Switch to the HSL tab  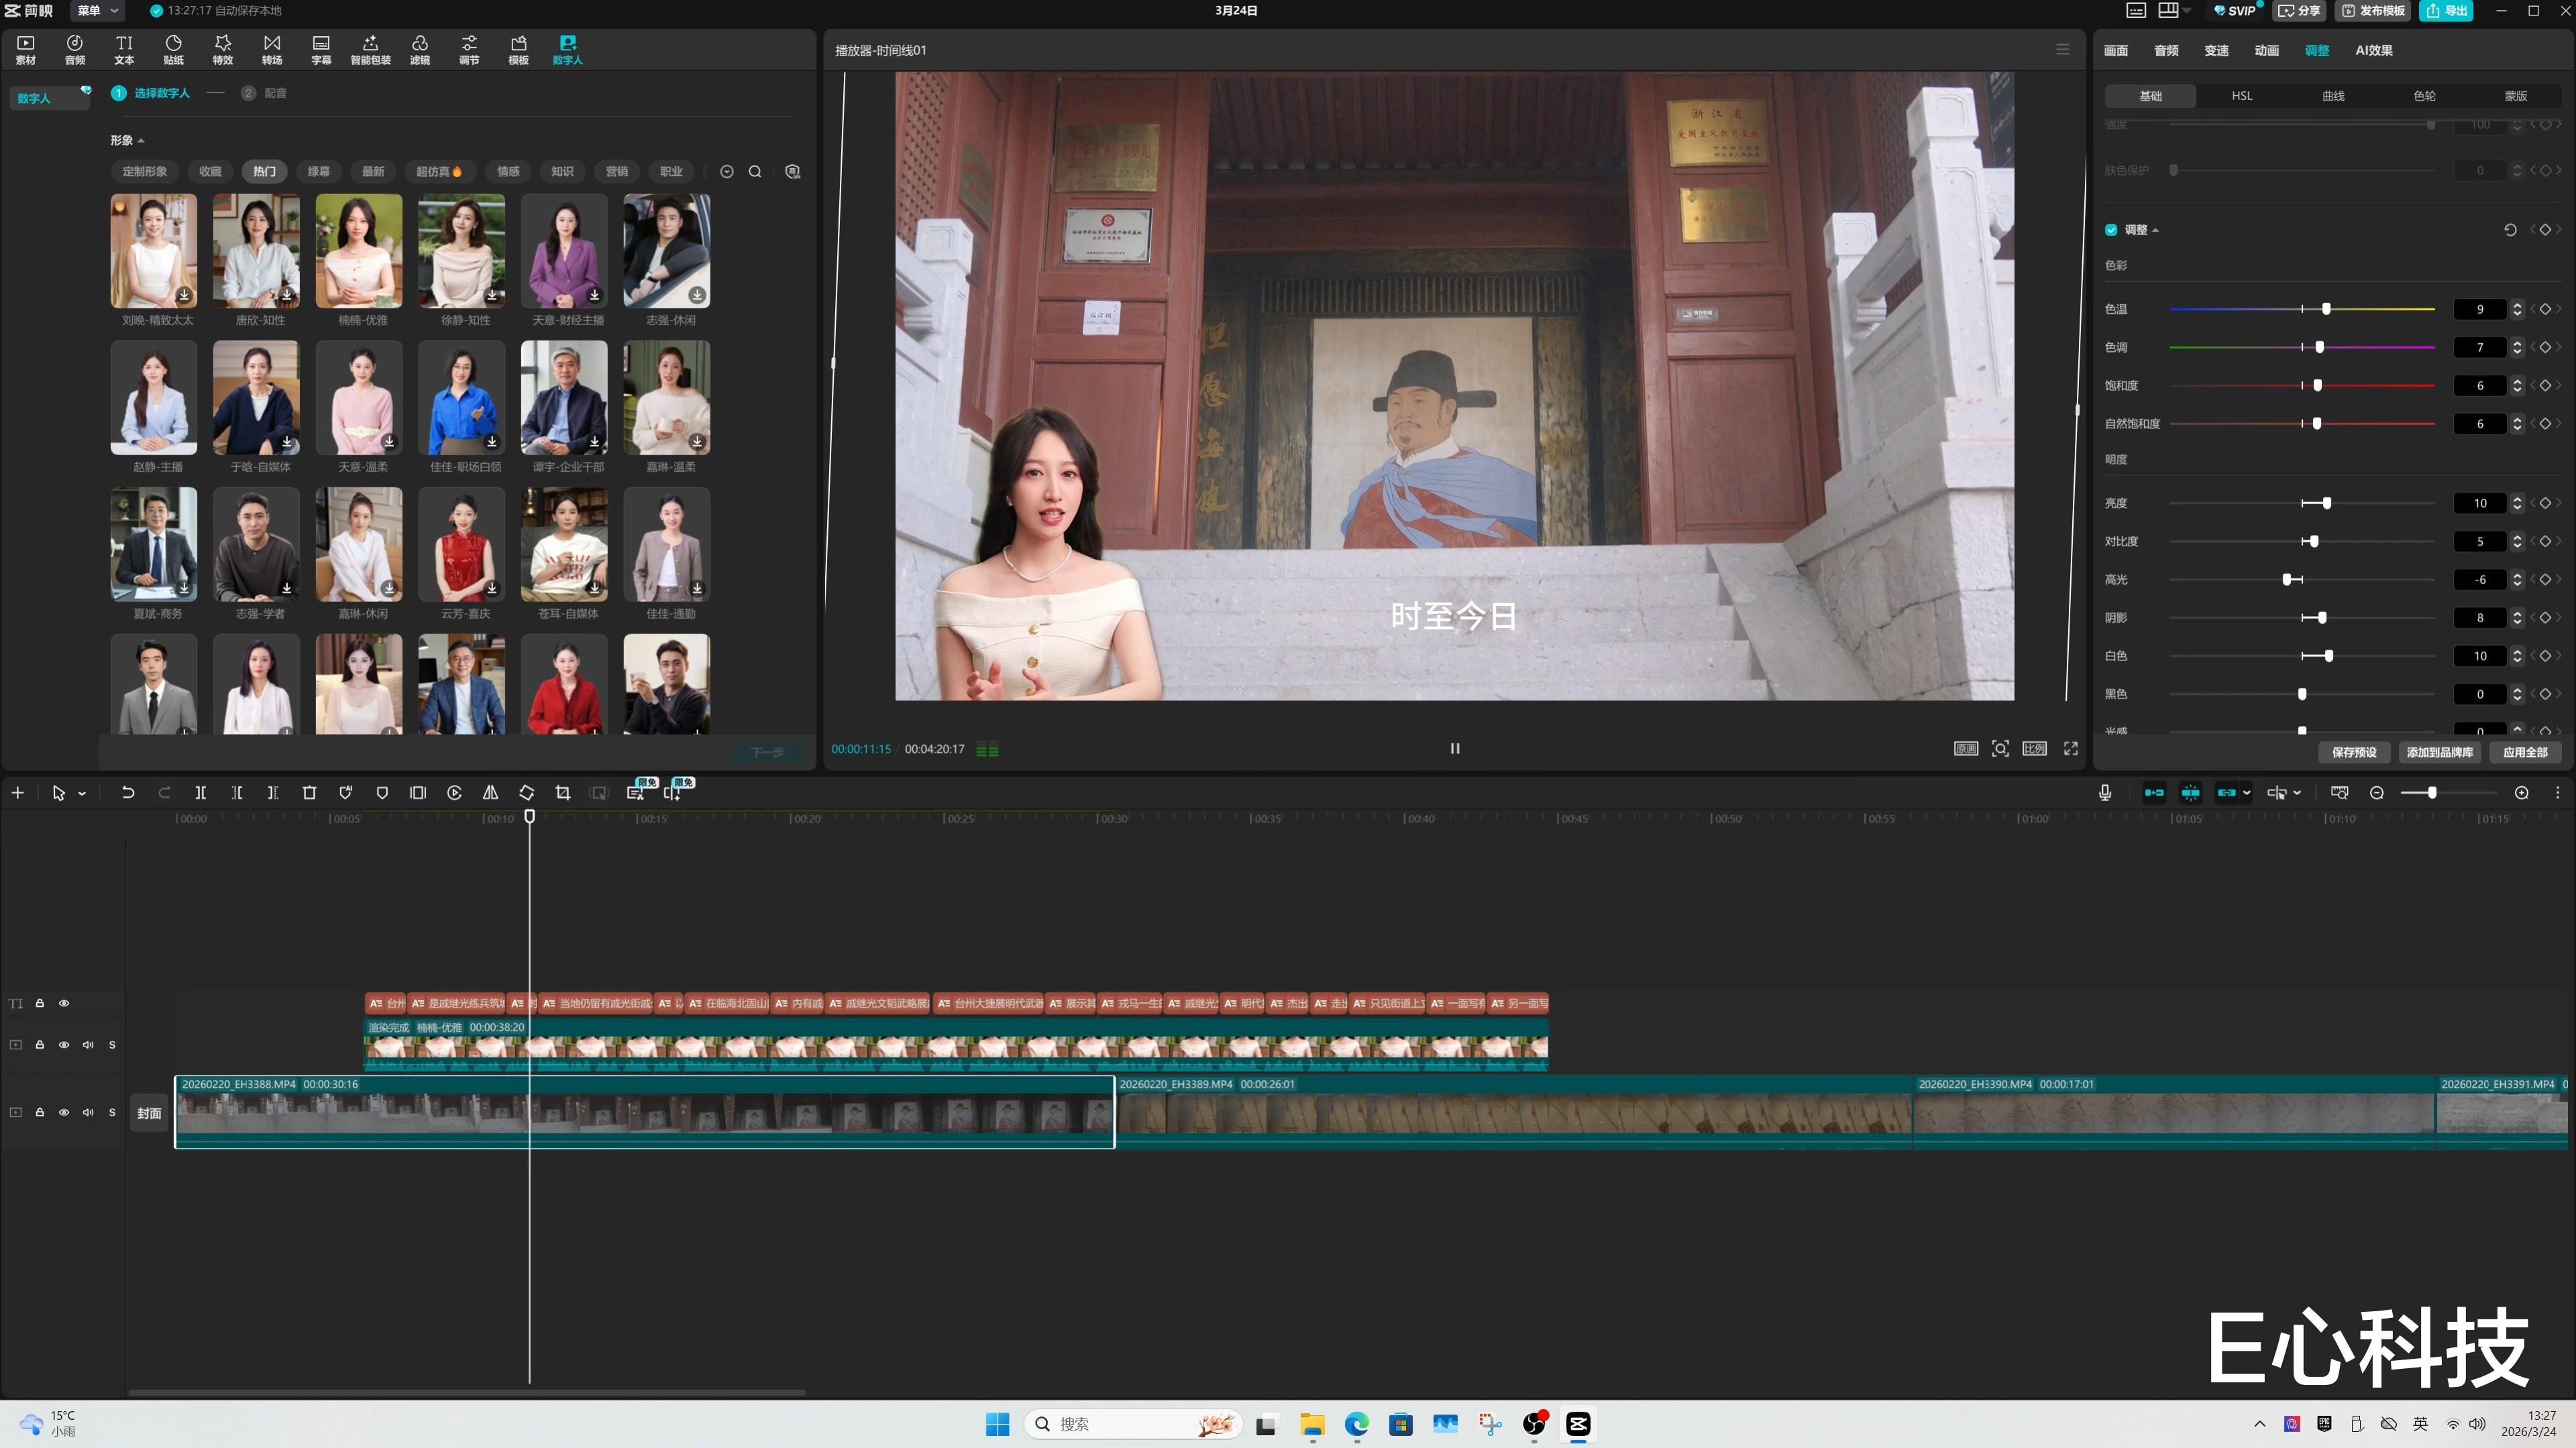point(2241,96)
